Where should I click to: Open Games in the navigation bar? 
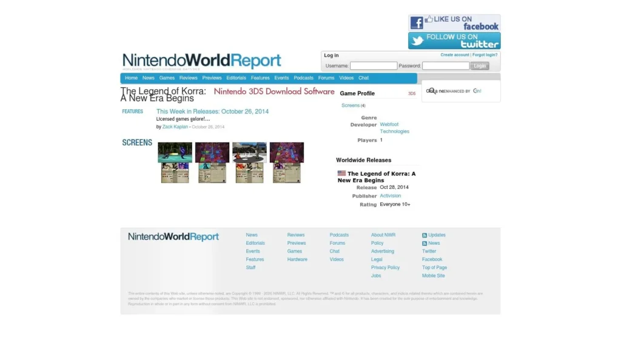167,78
